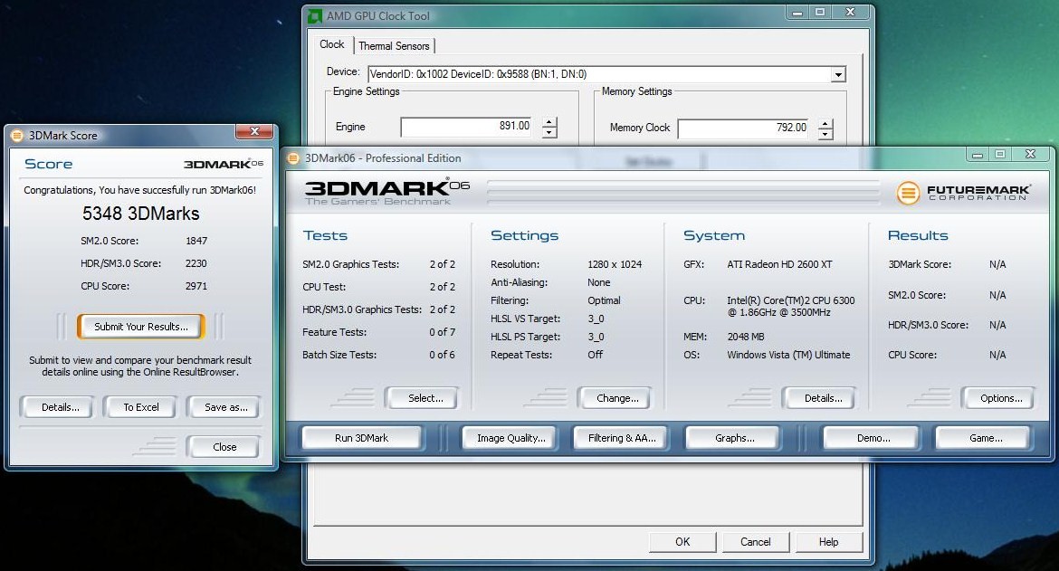Click Cancel in AMD GPU Clock Tool
This screenshot has width=1059, height=571.
(755, 542)
